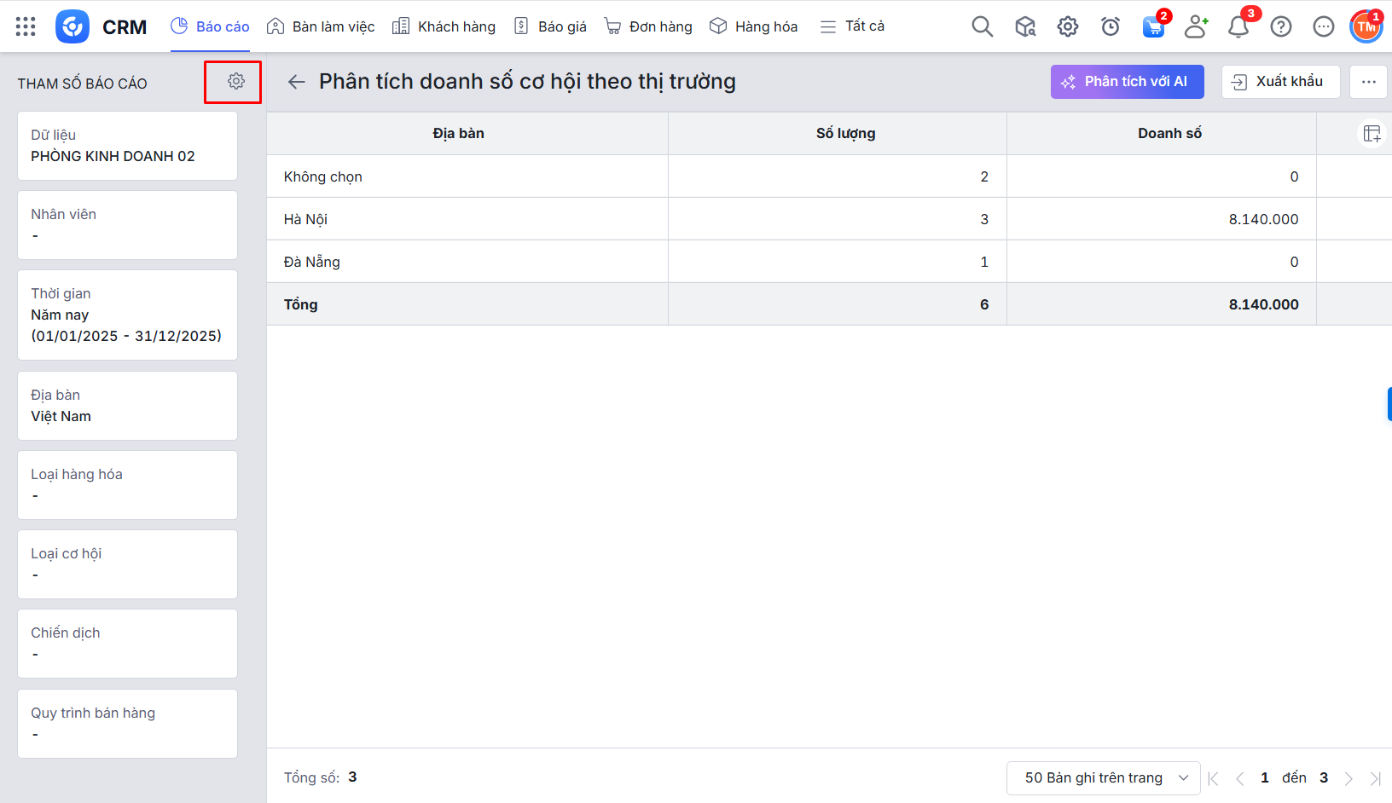
Task: Click the add user icon
Action: point(1196,26)
